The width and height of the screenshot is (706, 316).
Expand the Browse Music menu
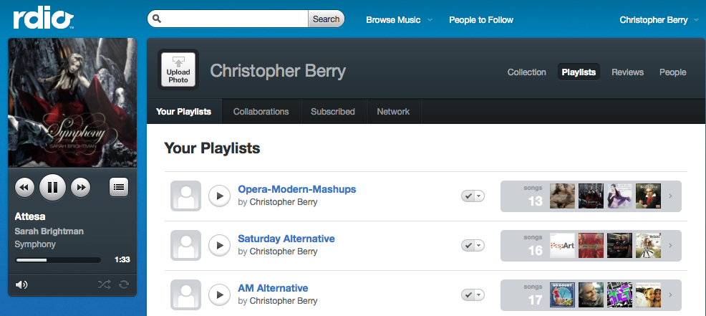coord(399,19)
